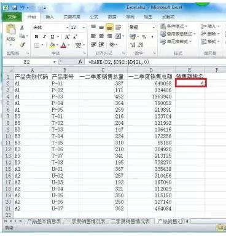Open the Delete (删除) cells dropdown
The image size is (226, 236).
[x=210, y=34]
